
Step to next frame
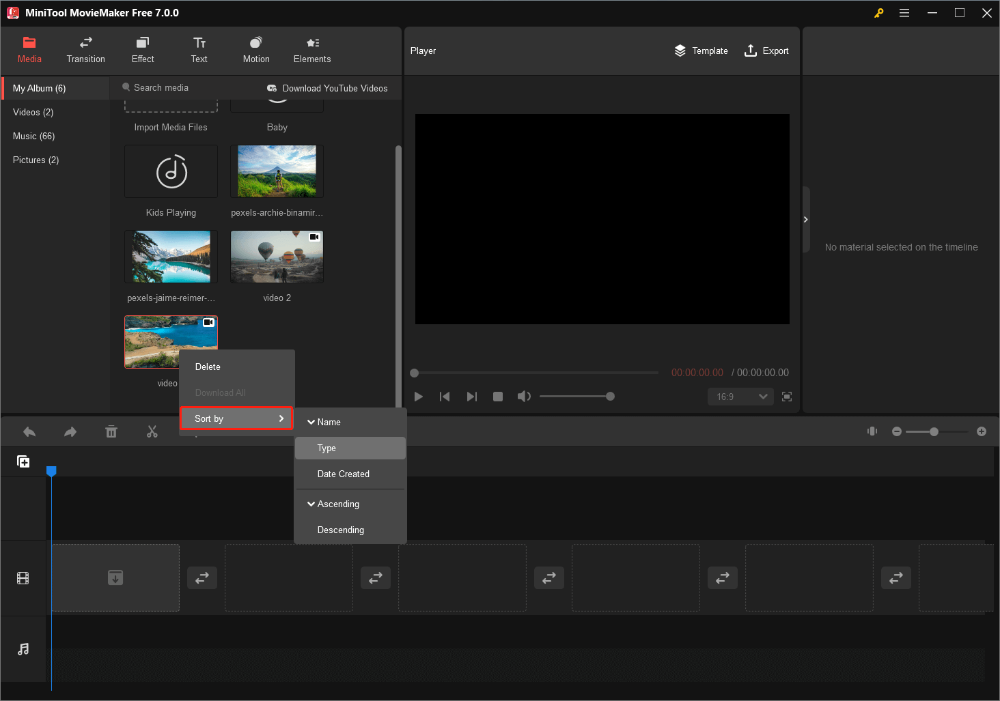click(471, 397)
